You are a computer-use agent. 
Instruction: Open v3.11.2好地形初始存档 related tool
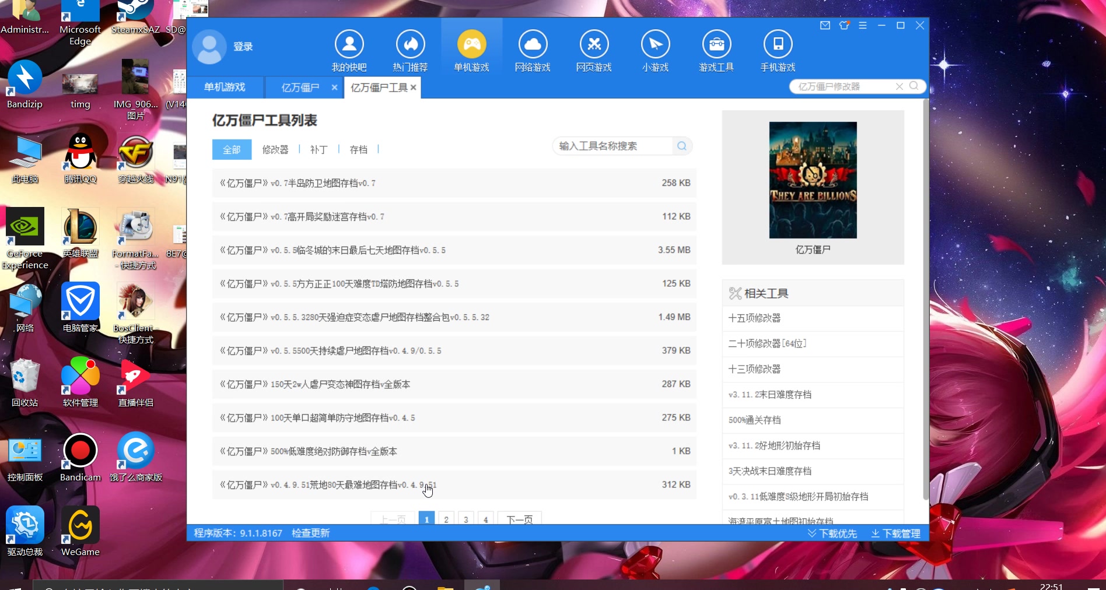click(x=813, y=446)
